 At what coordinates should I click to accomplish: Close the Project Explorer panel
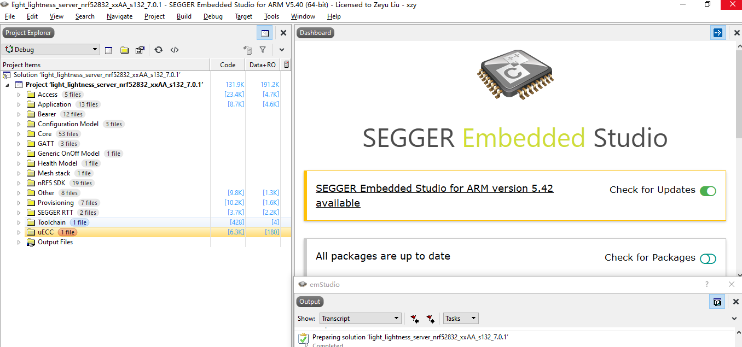tap(283, 33)
